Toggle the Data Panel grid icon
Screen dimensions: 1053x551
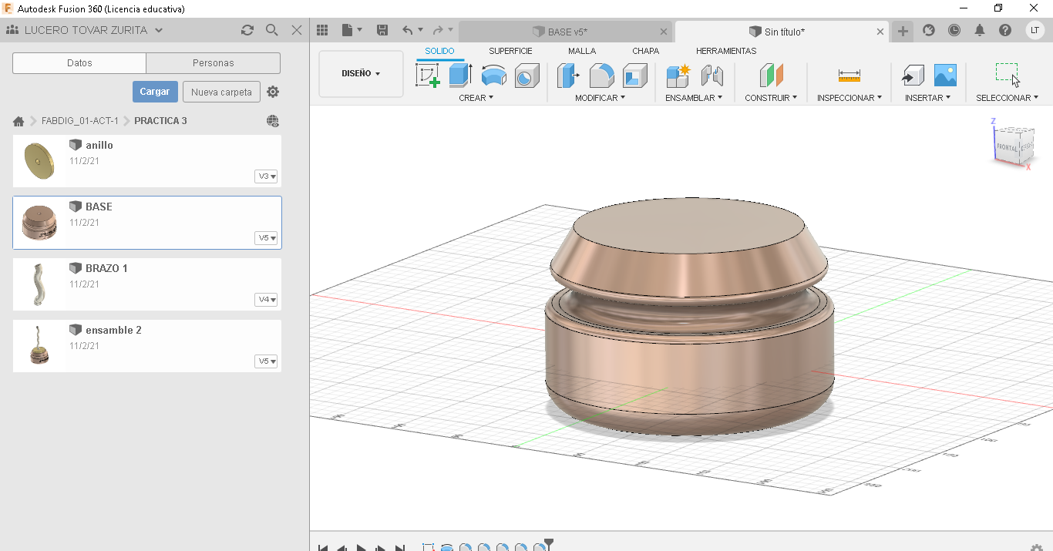[x=322, y=30]
